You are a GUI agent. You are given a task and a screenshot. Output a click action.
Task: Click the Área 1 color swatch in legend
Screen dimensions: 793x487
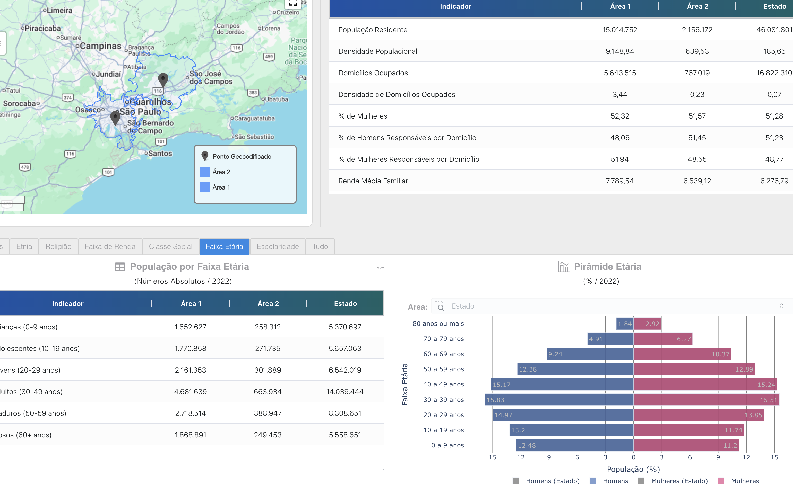click(205, 187)
